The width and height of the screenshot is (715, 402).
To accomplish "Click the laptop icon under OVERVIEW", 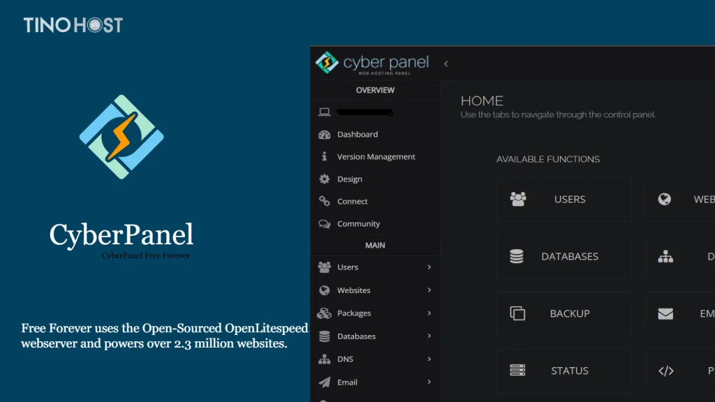I will [324, 112].
